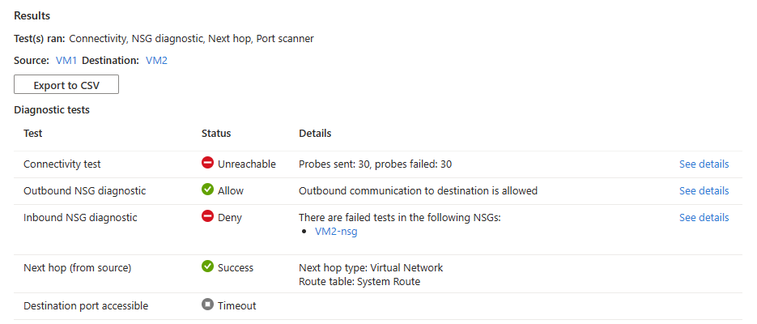Viewport: 757px width, 324px height.
Task: See details for Inbound NSG diagnostic
Action: coord(704,217)
